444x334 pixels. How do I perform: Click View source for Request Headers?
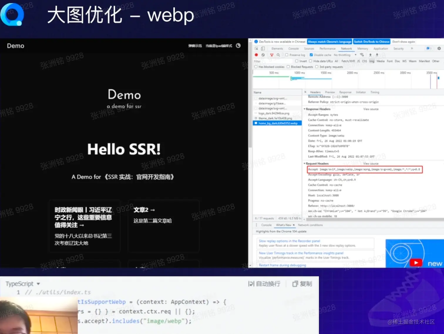371,163
